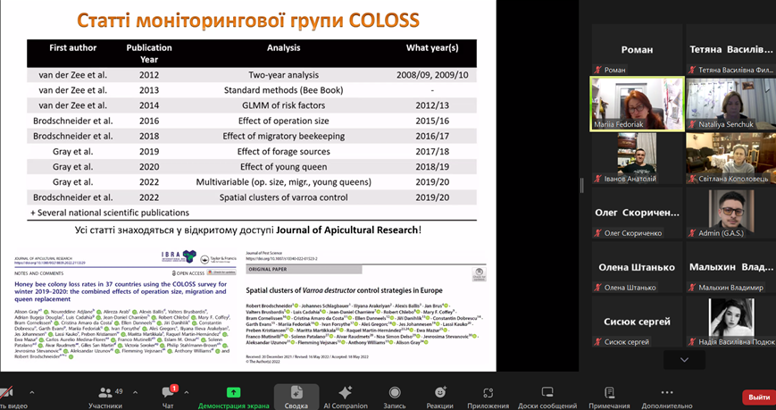This screenshot has height=410, width=776.
Task: Open the Реакции reactions icon
Action: pyautogui.click(x=440, y=393)
